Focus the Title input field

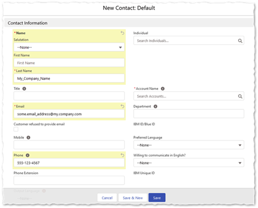pos(69,96)
